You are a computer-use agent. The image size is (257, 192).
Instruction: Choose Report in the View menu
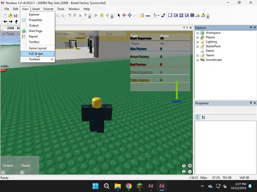(38, 36)
